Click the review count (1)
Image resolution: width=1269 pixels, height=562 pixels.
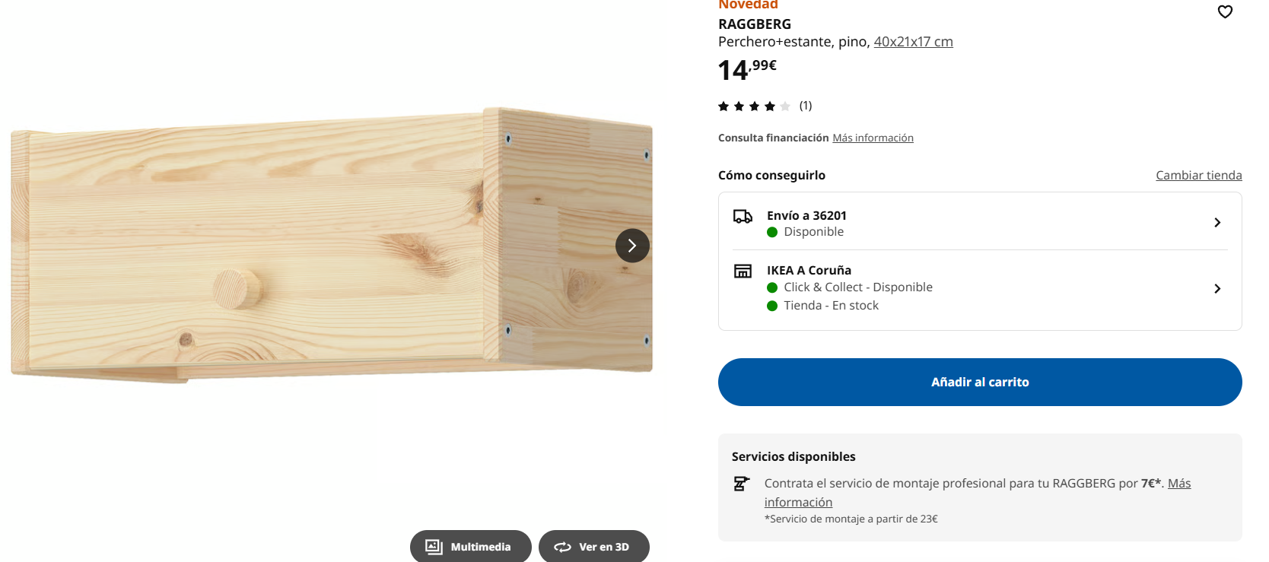click(806, 106)
